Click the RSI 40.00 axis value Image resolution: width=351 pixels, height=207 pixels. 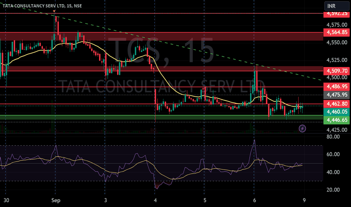pyautogui.click(x=333, y=172)
